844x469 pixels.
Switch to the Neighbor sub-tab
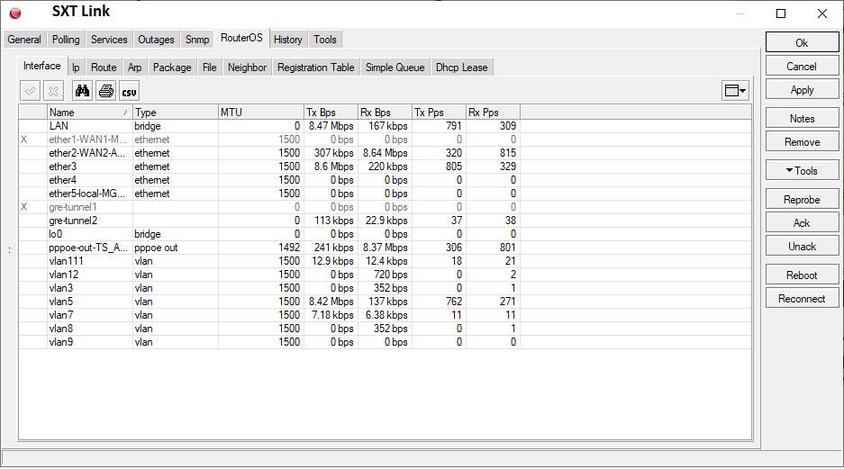pos(247,68)
